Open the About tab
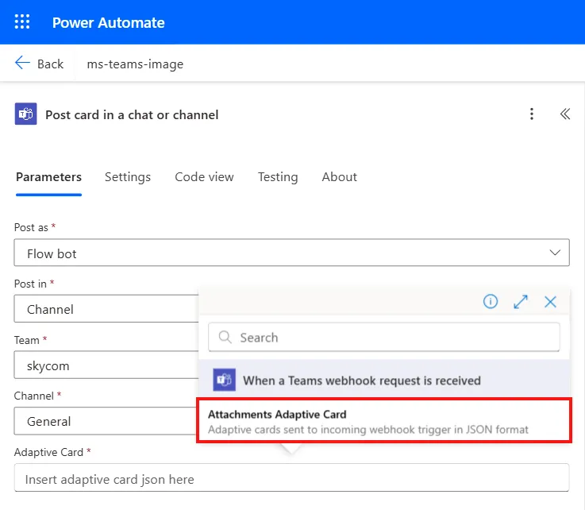Image resolution: width=585 pixels, height=510 pixels. (x=340, y=177)
